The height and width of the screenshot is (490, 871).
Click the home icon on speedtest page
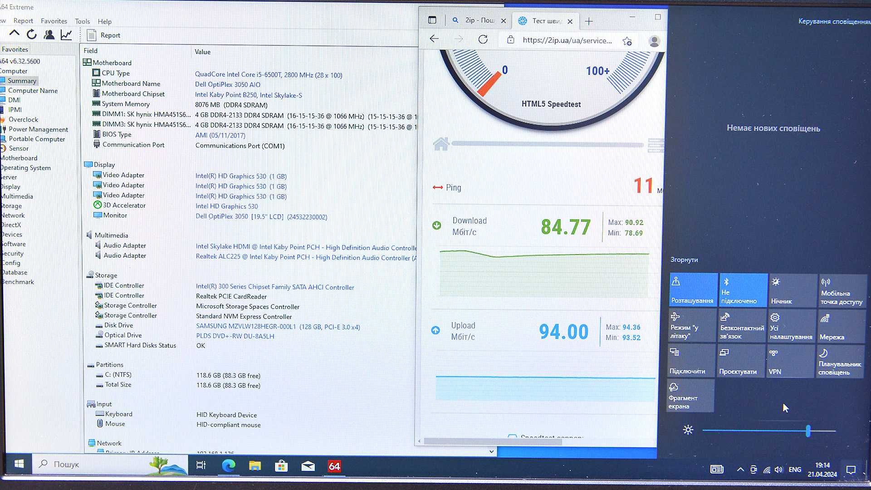(x=441, y=144)
